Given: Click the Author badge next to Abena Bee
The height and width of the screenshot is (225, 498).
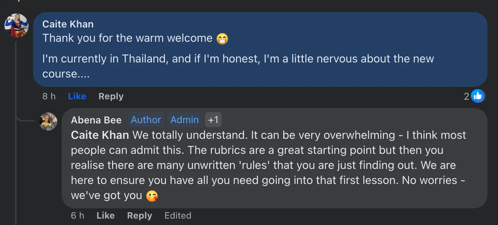Looking at the screenshot, I should pyautogui.click(x=146, y=120).
